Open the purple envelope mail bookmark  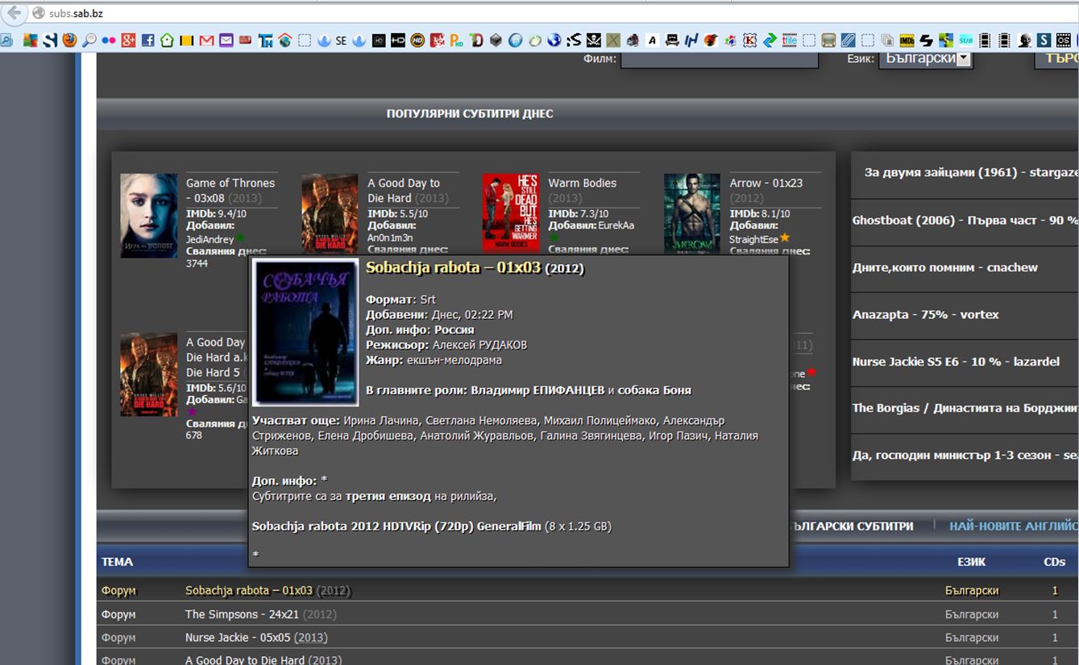tap(226, 40)
